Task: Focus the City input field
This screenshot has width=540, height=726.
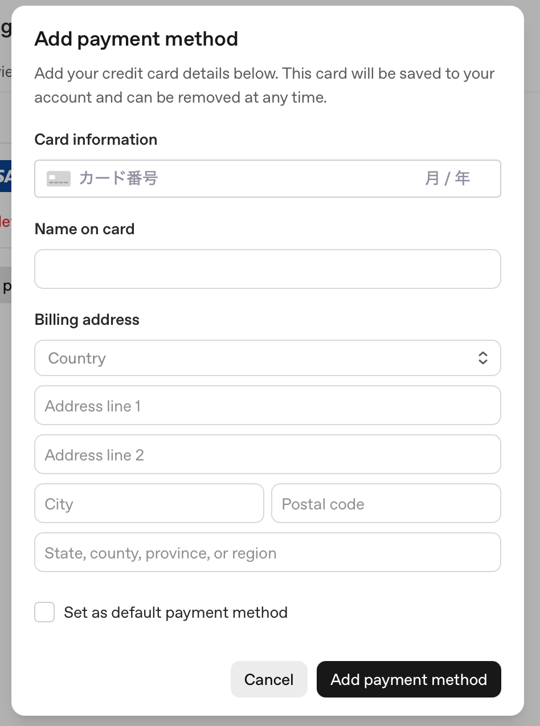Action: coord(149,504)
